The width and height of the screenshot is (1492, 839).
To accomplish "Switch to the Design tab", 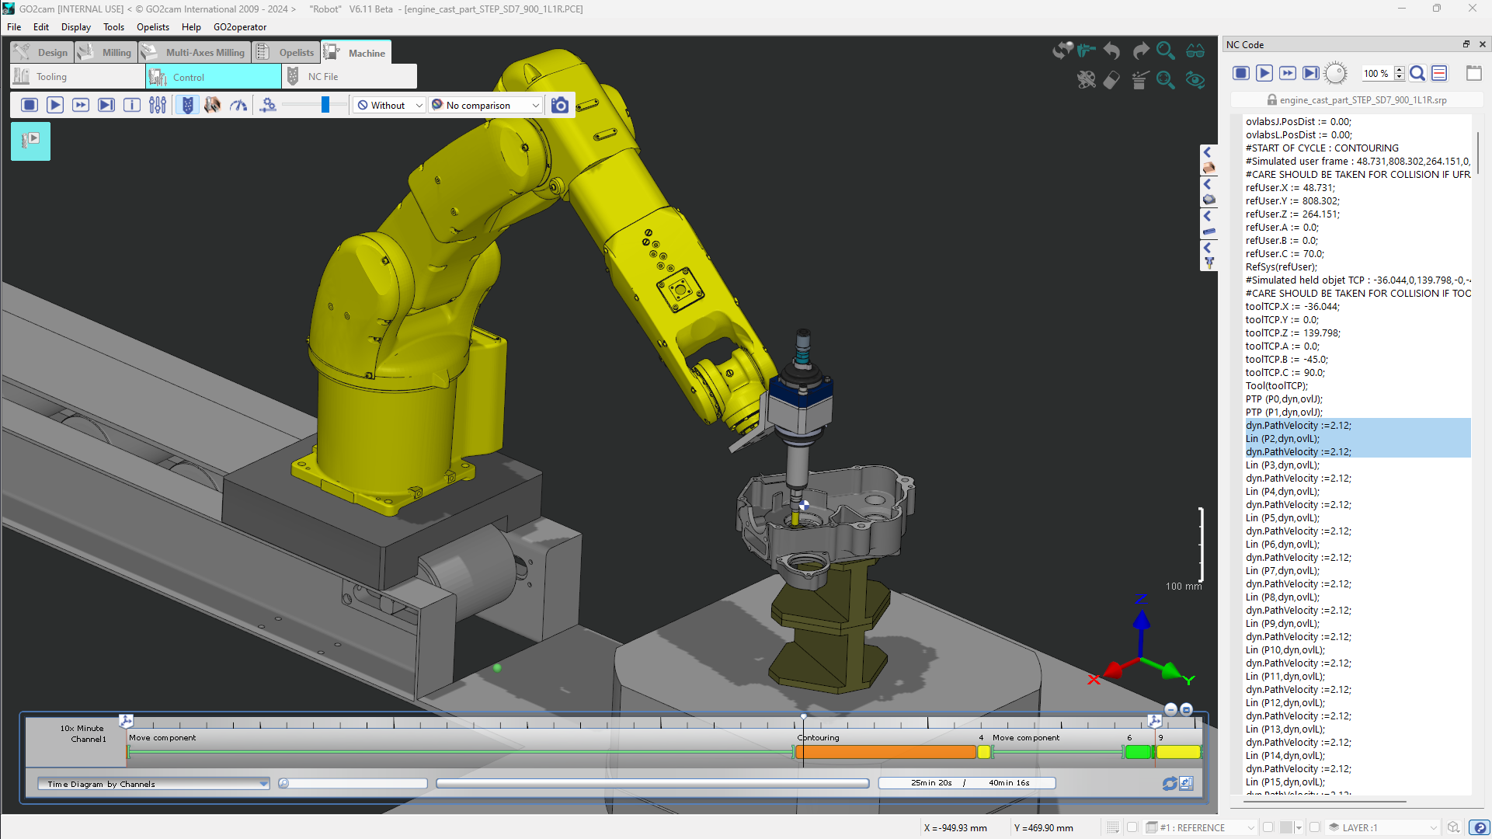I will coord(42,52).
